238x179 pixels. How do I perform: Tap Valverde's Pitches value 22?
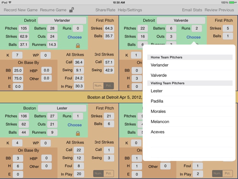pos(142,28)
